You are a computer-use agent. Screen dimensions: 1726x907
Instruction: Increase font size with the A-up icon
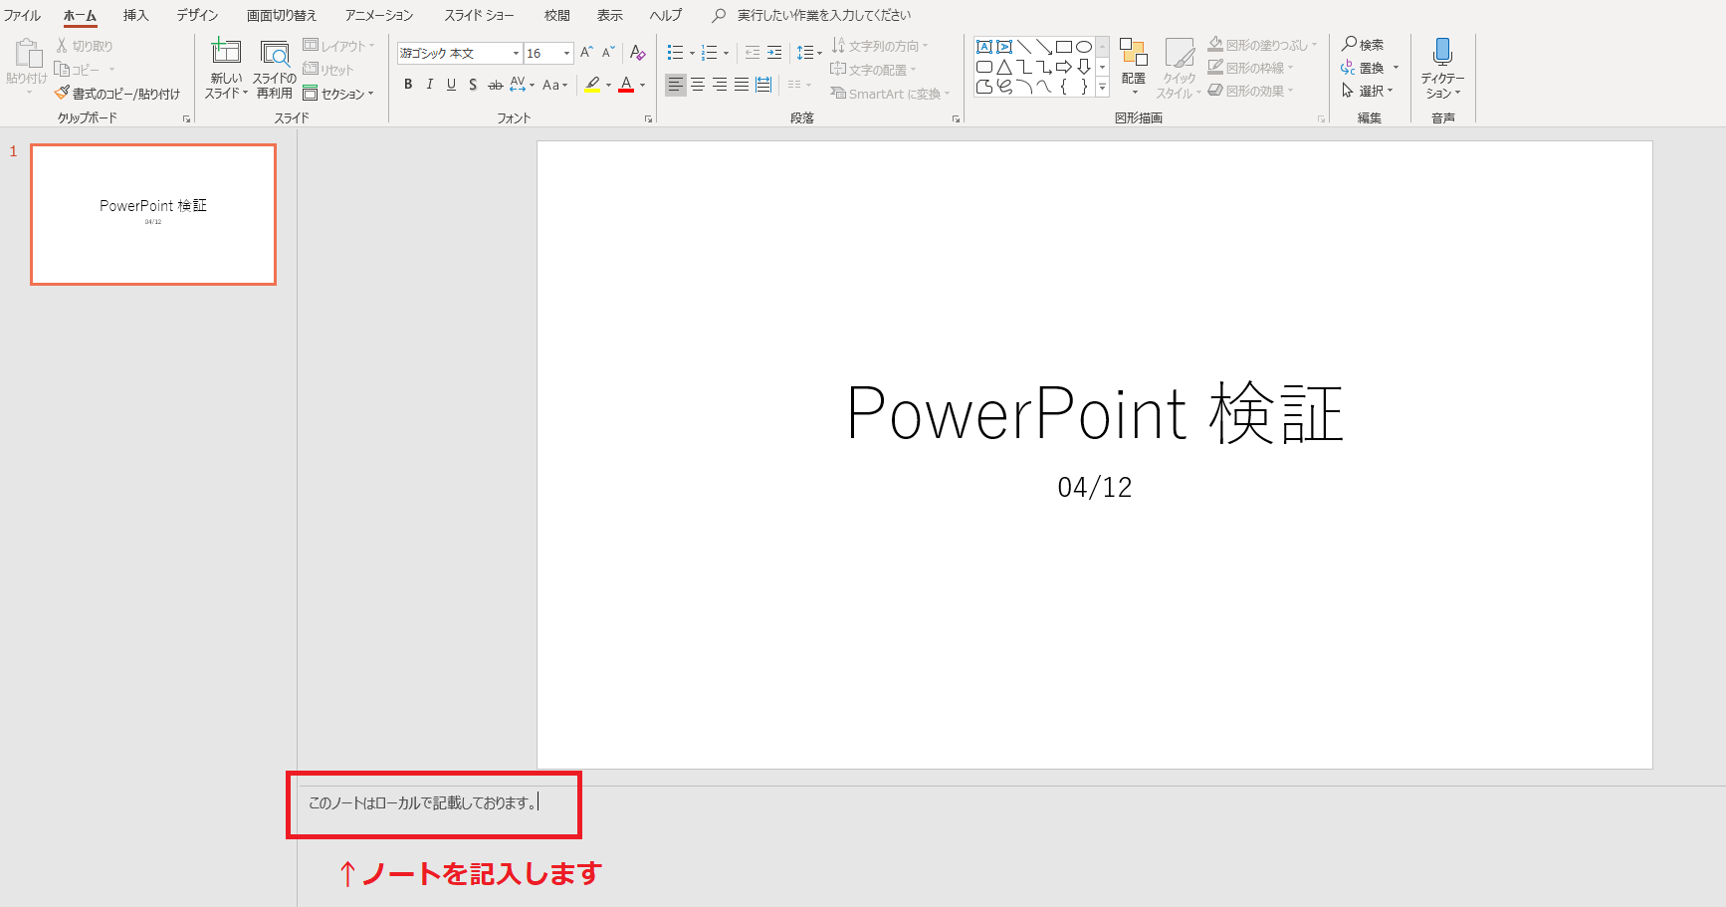586,53
